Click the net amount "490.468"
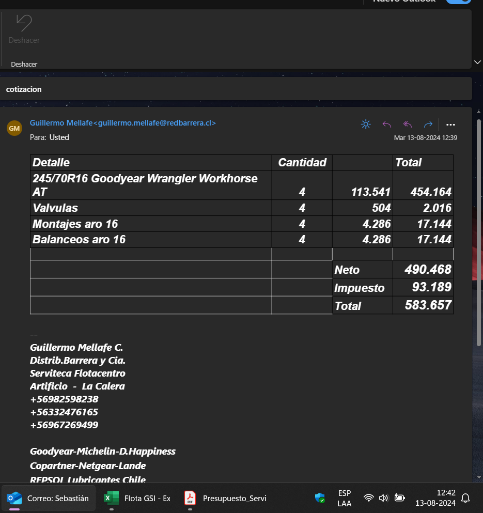 pos(428,270)
